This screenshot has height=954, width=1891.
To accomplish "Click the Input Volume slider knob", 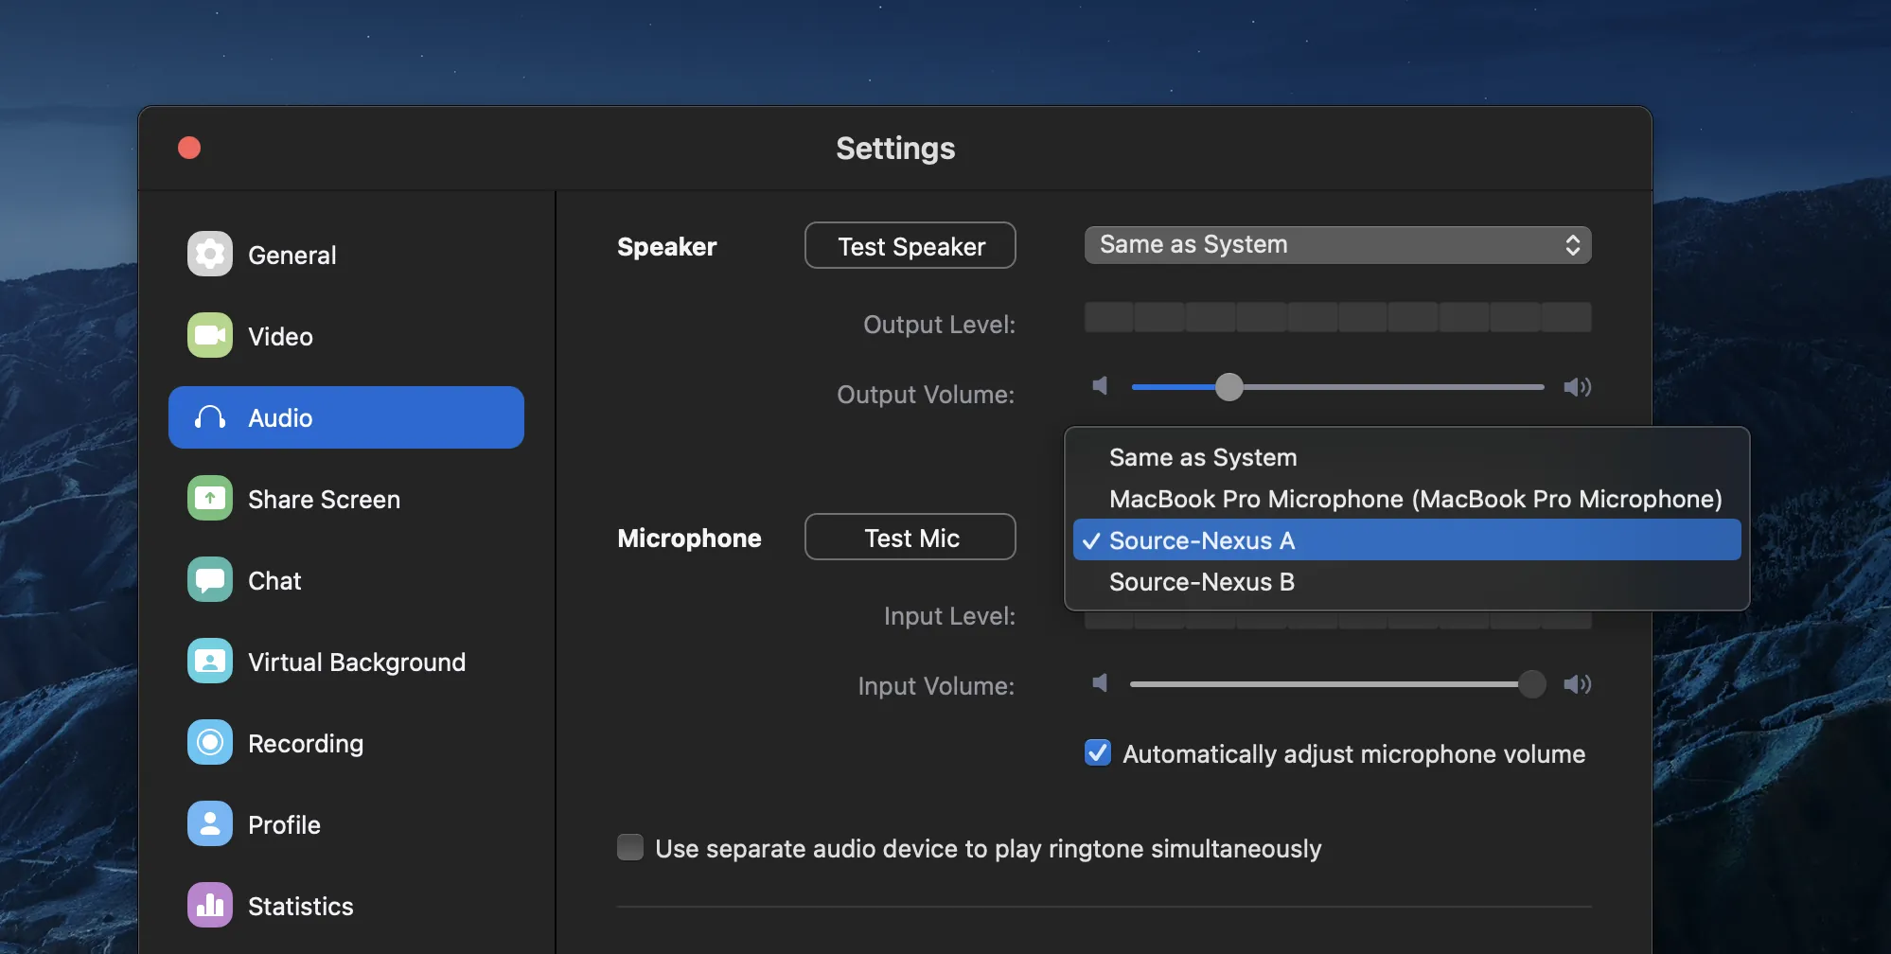I will click(x=1531, y=683).
